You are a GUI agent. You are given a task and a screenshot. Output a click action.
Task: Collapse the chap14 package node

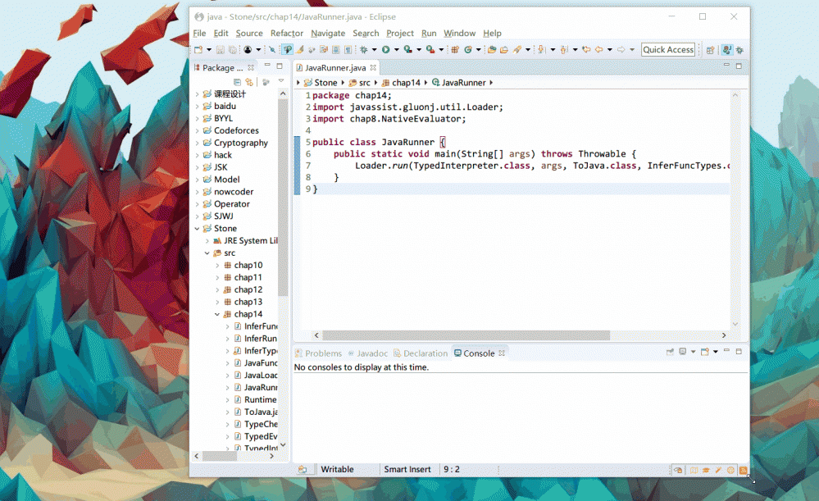217,314
